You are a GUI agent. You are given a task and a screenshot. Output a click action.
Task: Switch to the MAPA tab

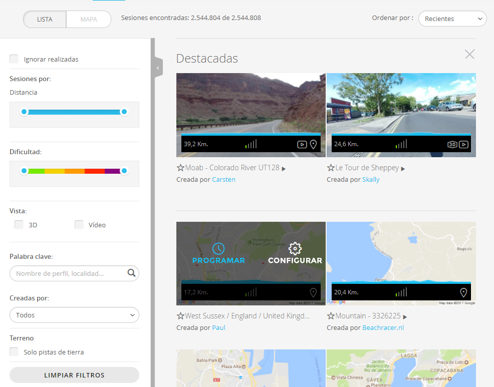[89, 20]
